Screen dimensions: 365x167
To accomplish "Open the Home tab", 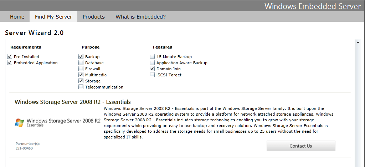I will tap(17, 17).
